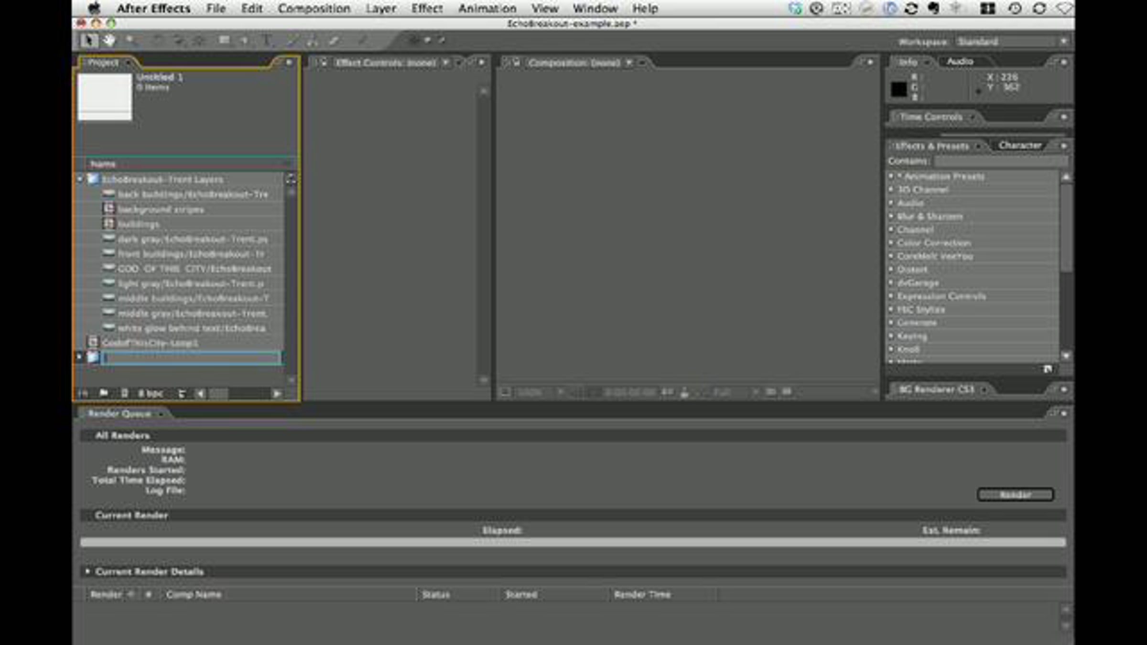1147x645 pixels.
Task: Open the Spotlight search in menu bar
Action: [x=1064, y=9]
